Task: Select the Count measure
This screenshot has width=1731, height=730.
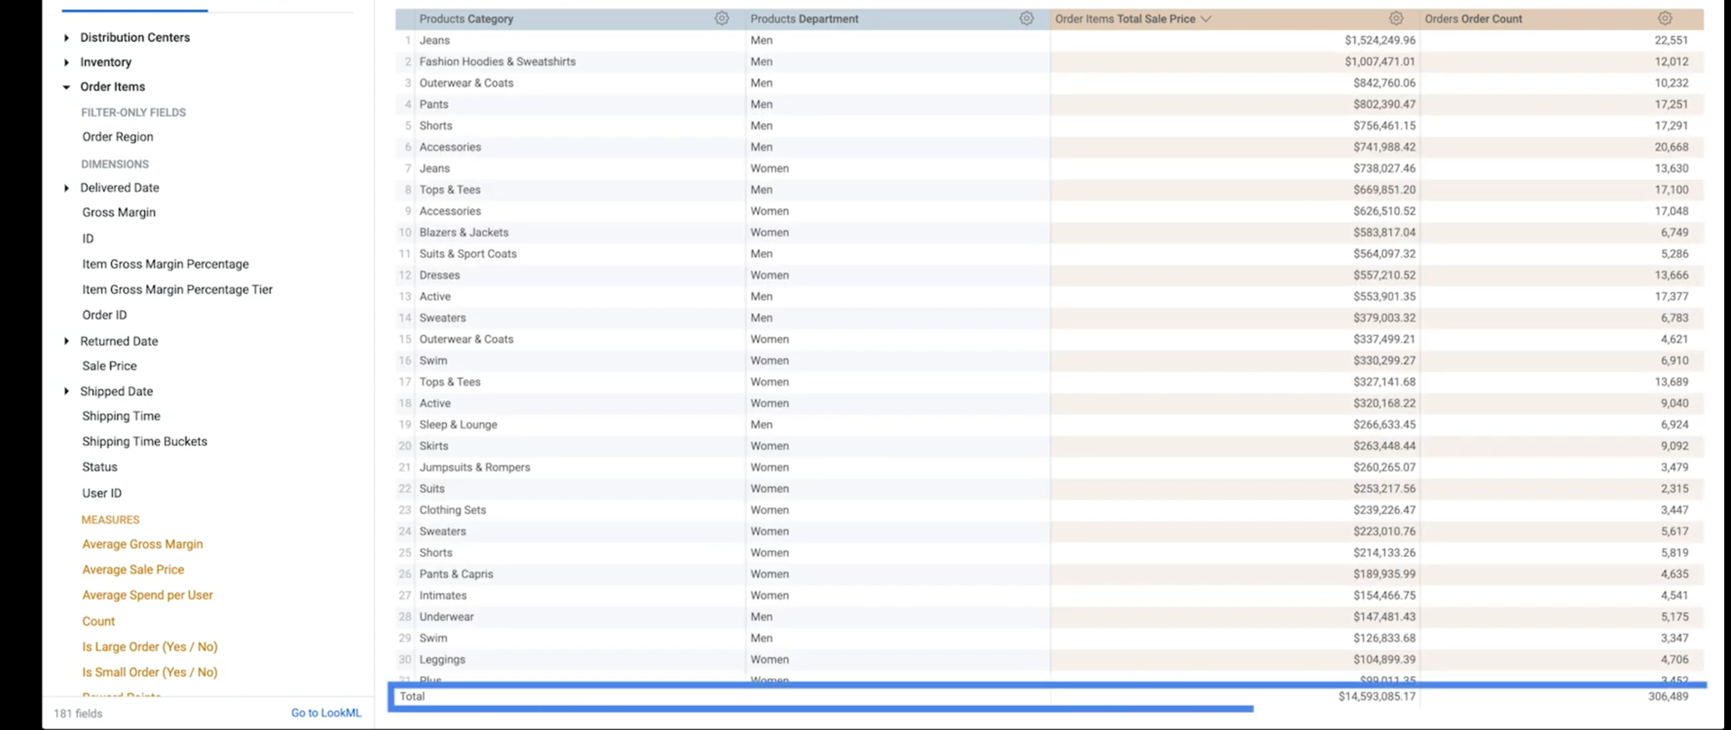Action: click(98, 620)
